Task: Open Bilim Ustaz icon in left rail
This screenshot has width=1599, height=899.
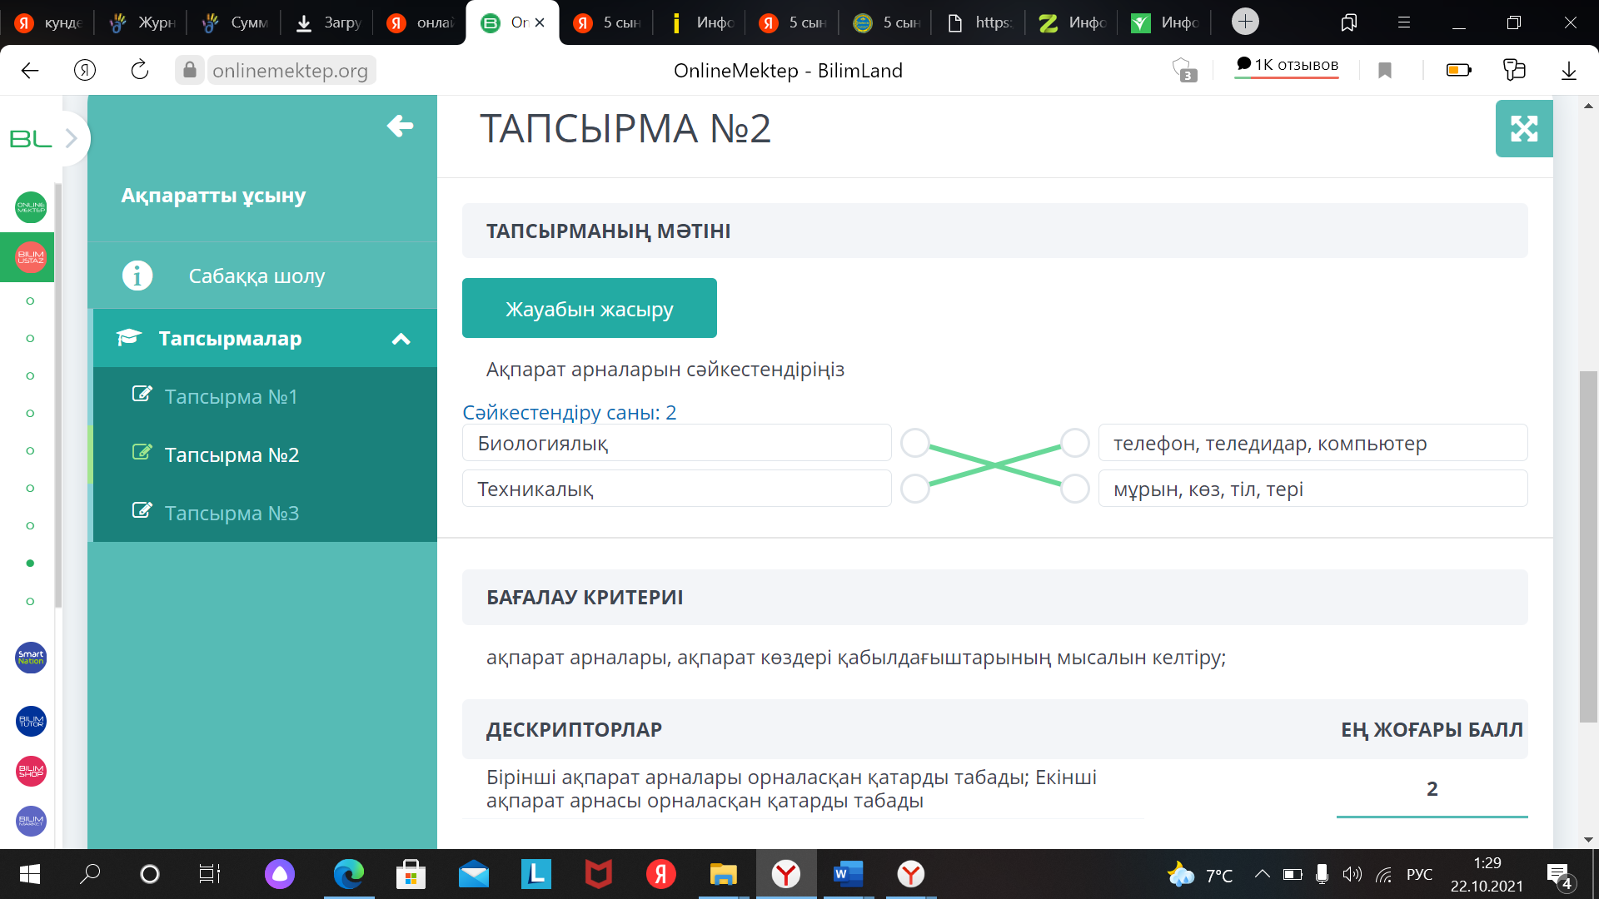Action: click(31, 257)
